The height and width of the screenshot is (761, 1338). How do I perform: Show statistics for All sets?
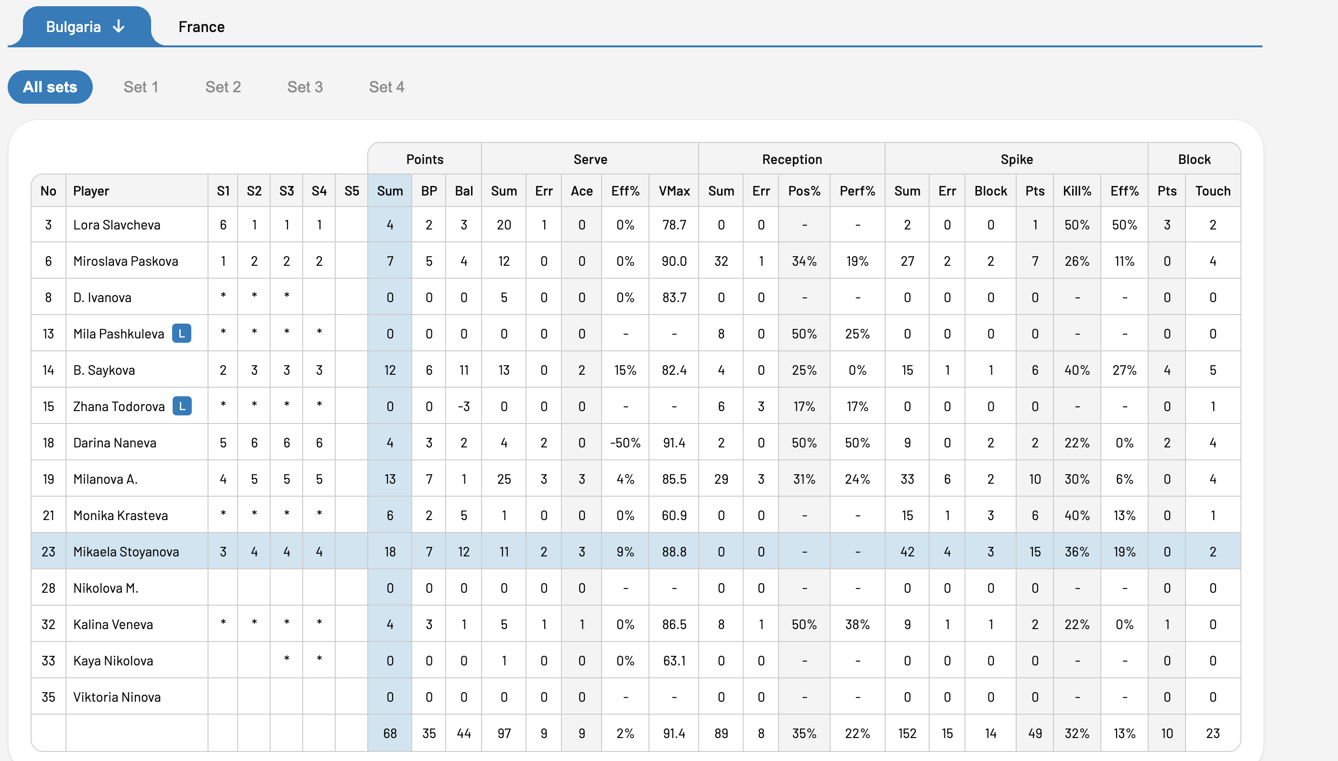pos(50,87)
